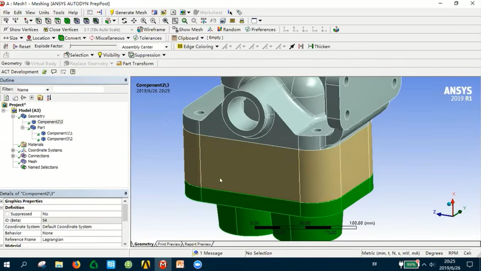
Task: Click the Look At eye-cube icon
Action: tap(222, 21)
